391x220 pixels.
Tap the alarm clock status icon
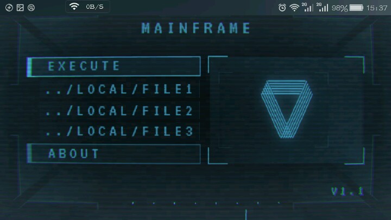(282, 8)
